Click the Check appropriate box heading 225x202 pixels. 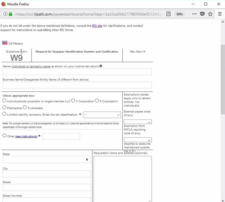click(19, 96)
